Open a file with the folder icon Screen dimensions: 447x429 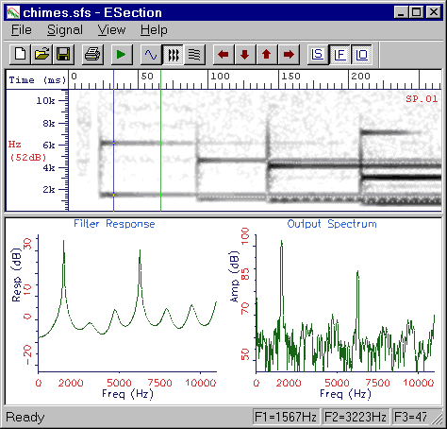tap(41, 55)
